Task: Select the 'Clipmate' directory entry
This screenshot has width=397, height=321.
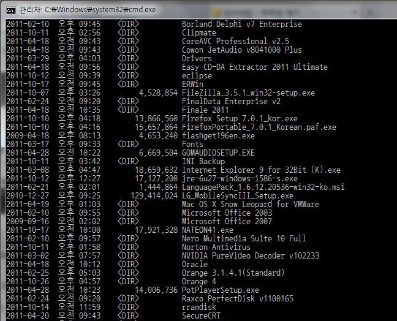Action: pyautogui.click(x=199, y=33)
